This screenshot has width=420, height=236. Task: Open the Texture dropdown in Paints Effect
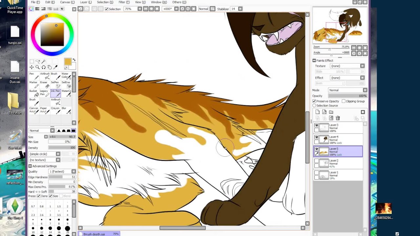[347, 66]
